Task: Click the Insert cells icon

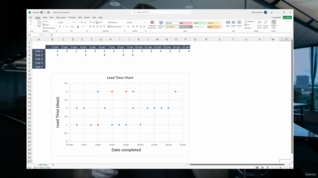Action: click(228, 22)
